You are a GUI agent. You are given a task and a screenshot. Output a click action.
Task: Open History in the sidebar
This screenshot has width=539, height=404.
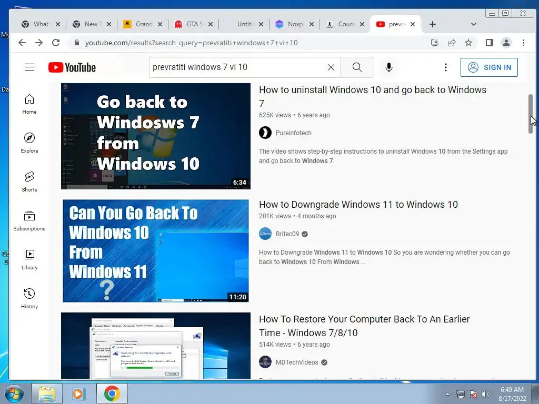point(29,299)
